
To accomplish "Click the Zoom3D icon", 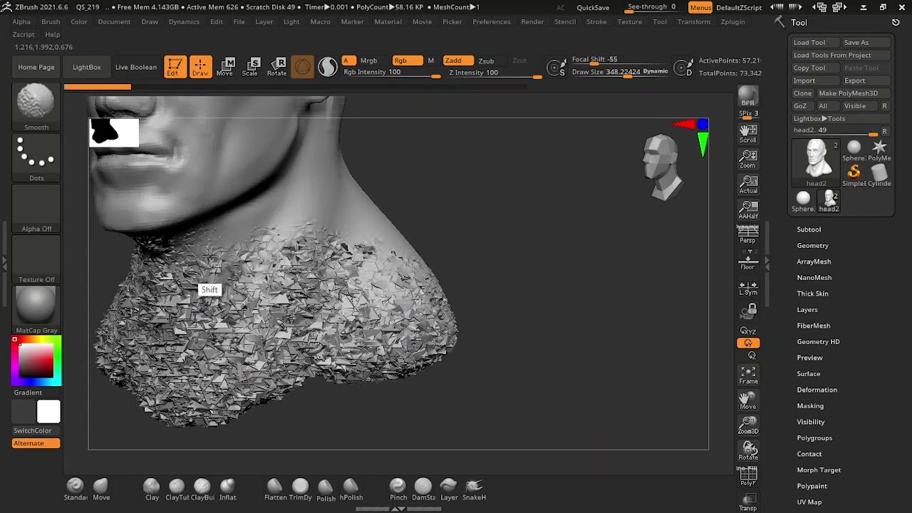I will [747, 425].
